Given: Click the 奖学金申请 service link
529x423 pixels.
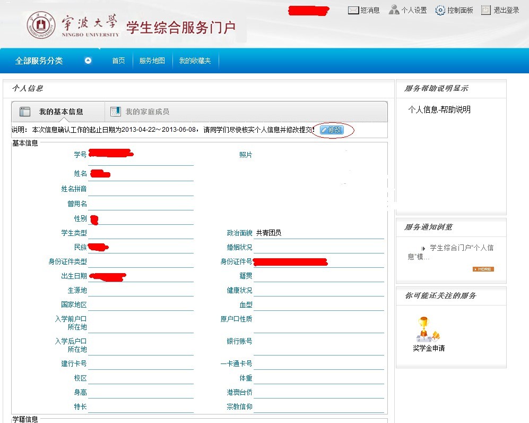Looking at the screenshot, I should tap(429, 349).
